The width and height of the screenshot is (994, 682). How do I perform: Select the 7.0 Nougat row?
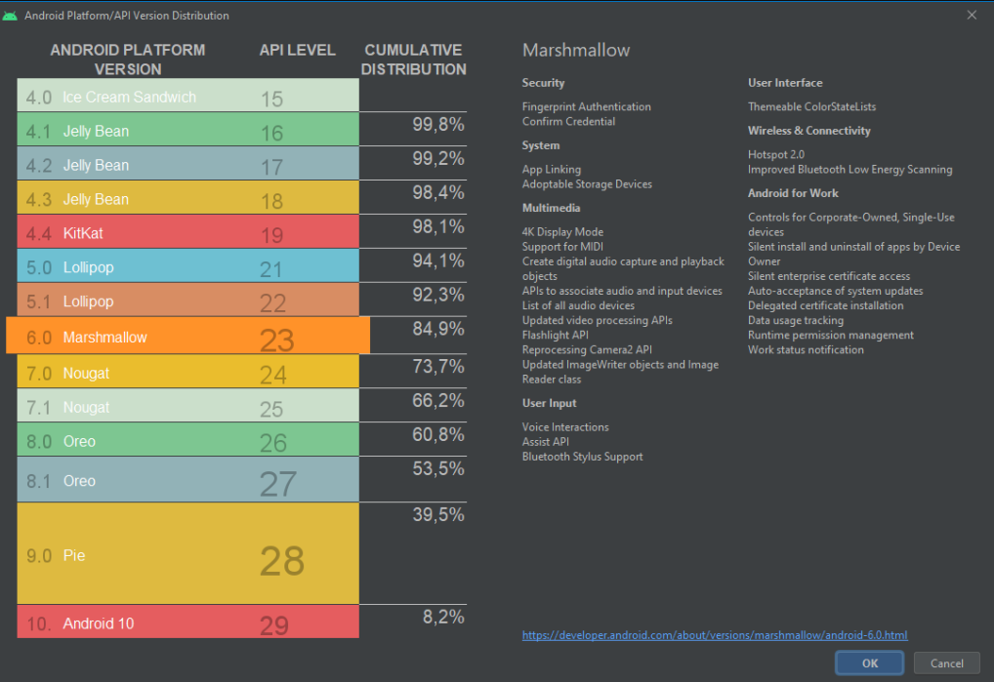[187, 373]
